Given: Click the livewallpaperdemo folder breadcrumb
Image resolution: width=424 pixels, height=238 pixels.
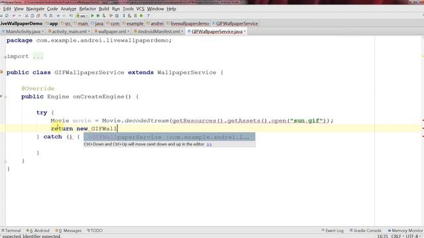Looking at the screenshot, I should tap(188, 24).
